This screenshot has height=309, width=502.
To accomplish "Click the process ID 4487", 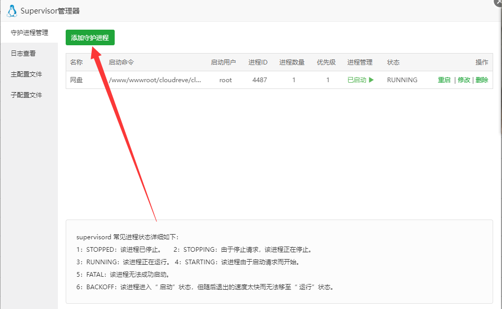I will coord(260,80).
